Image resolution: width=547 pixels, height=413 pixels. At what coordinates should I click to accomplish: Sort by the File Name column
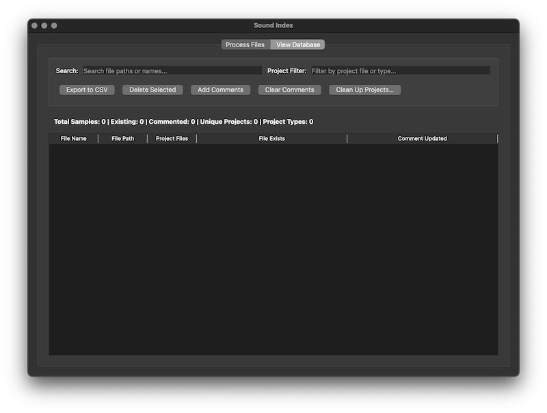72,138
